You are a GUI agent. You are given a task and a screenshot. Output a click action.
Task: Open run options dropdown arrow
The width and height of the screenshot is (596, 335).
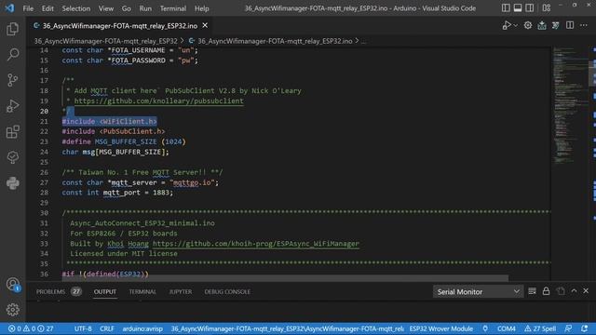click(515, 25)
